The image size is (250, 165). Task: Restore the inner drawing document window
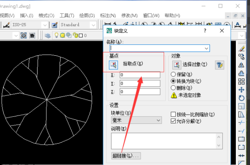point(235,16)
